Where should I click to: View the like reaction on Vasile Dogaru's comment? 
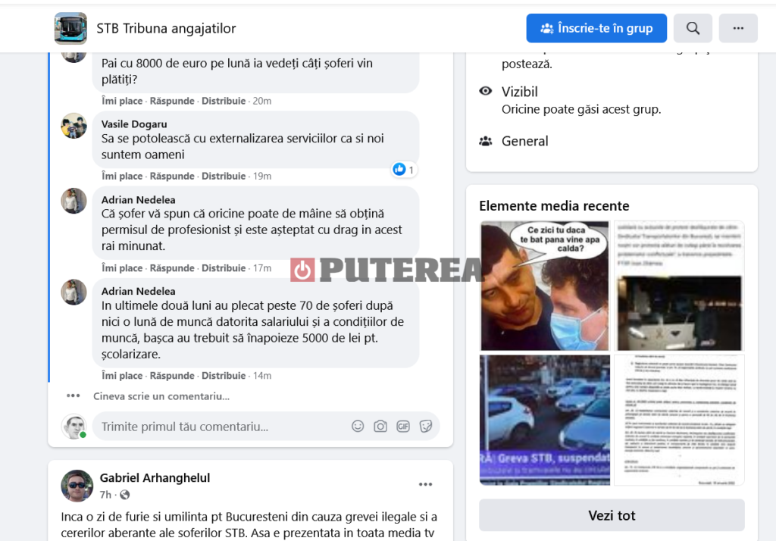tap(403, 170)
